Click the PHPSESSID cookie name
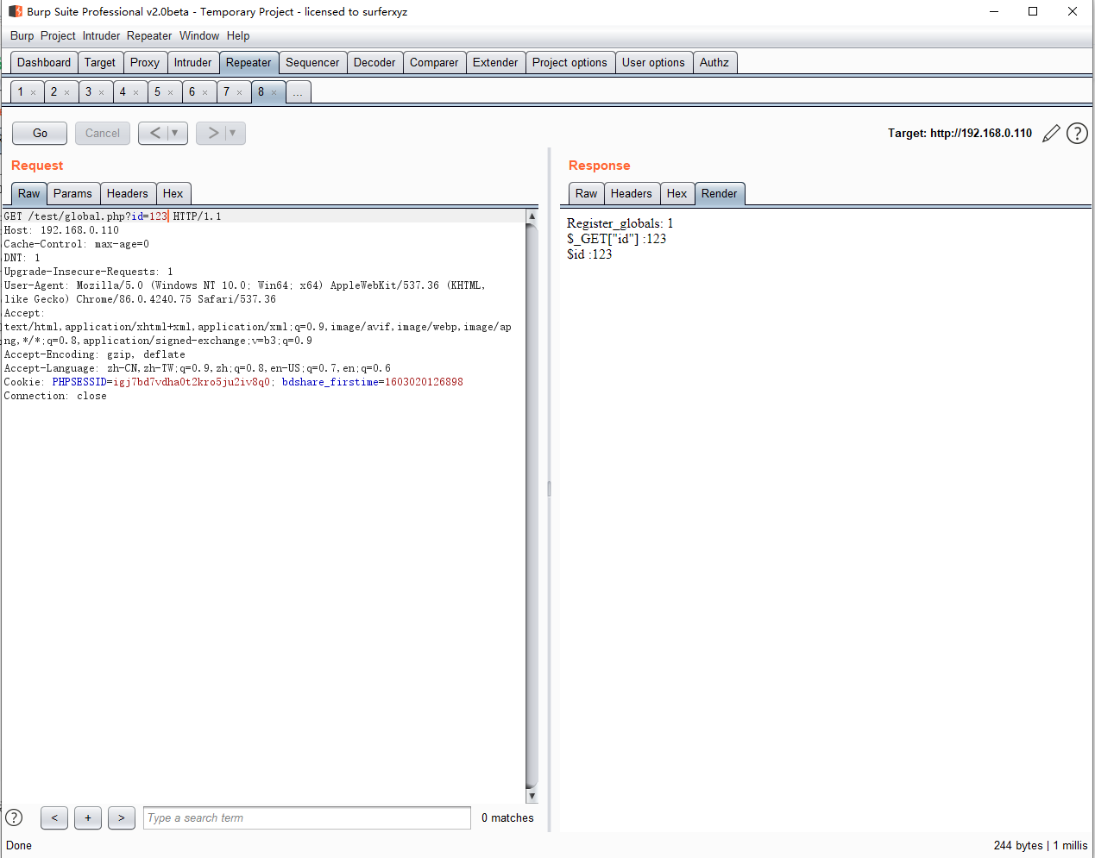The width and height of the screenshot is (1095, 858). 79,382
